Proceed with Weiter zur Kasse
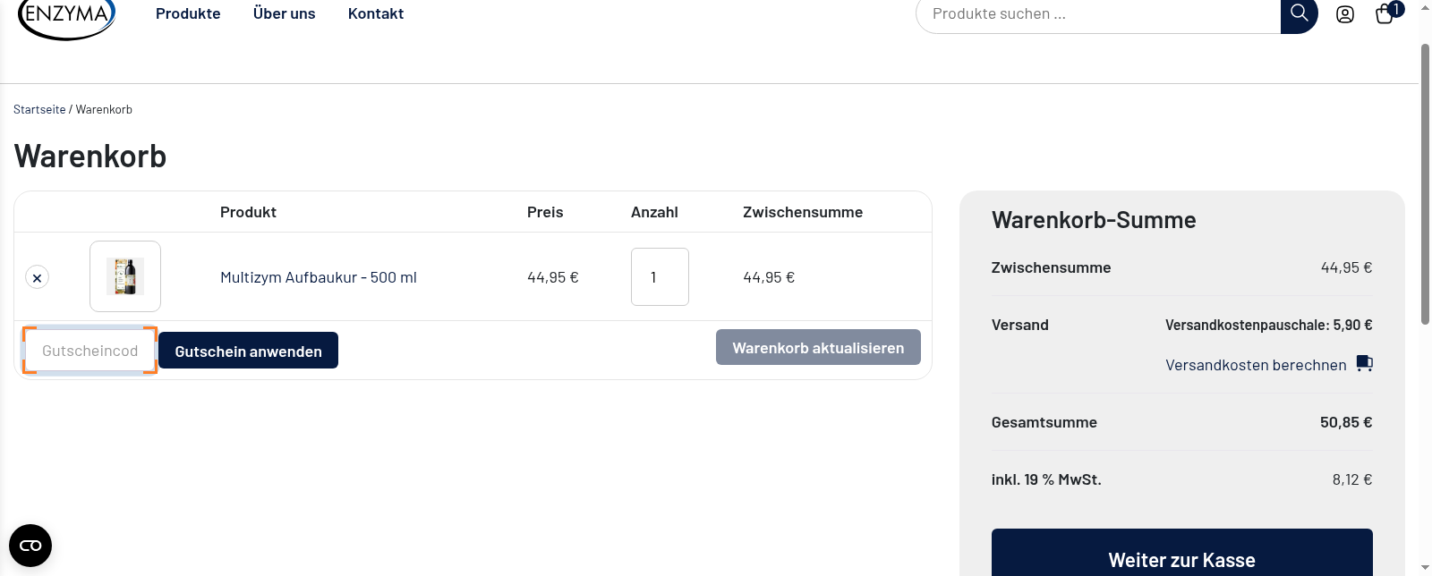Viewport: 1432px width, 576px height. coord(1181,559)
